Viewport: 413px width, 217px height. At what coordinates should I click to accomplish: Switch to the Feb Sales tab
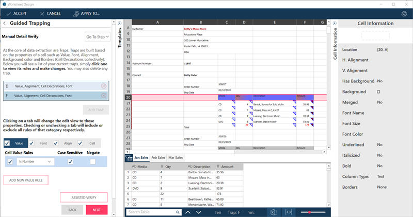pyautogui.click(x=158, y=157)
